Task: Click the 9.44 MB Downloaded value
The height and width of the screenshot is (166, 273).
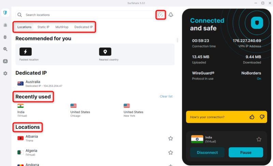Action: [x=253, y=57]
